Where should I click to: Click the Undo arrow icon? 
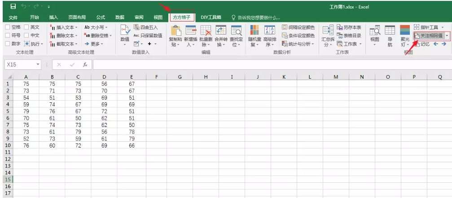point(24,6)
